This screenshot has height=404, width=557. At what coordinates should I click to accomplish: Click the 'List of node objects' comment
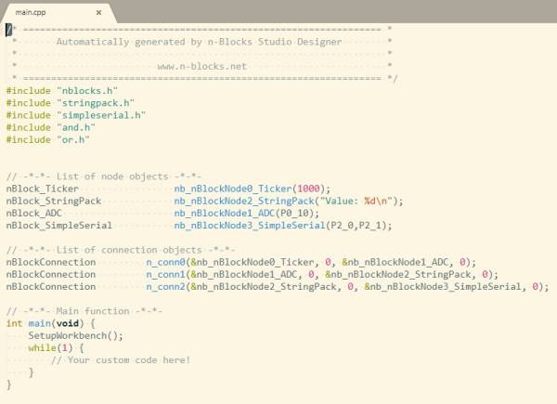click(x=104, y=176)
